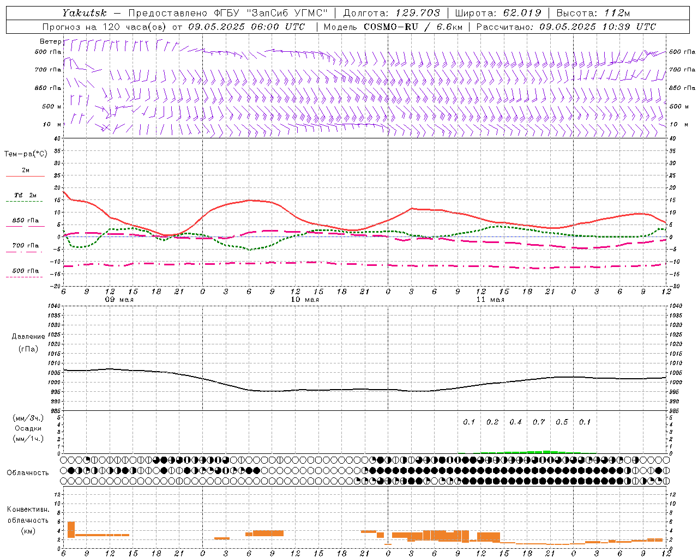The image size is (698, 558).
Task: Click the '(гПа)' pressure unit label
Action: tap(28, 349)
